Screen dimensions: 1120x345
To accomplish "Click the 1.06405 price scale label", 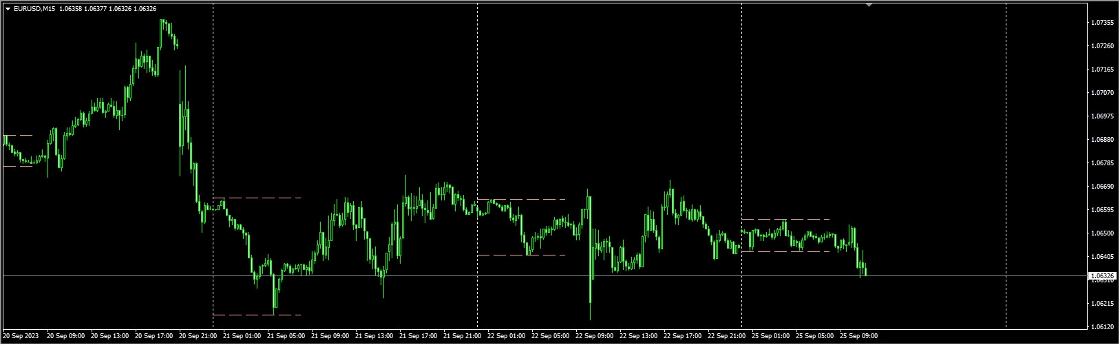I will (x=1103, y=257).
